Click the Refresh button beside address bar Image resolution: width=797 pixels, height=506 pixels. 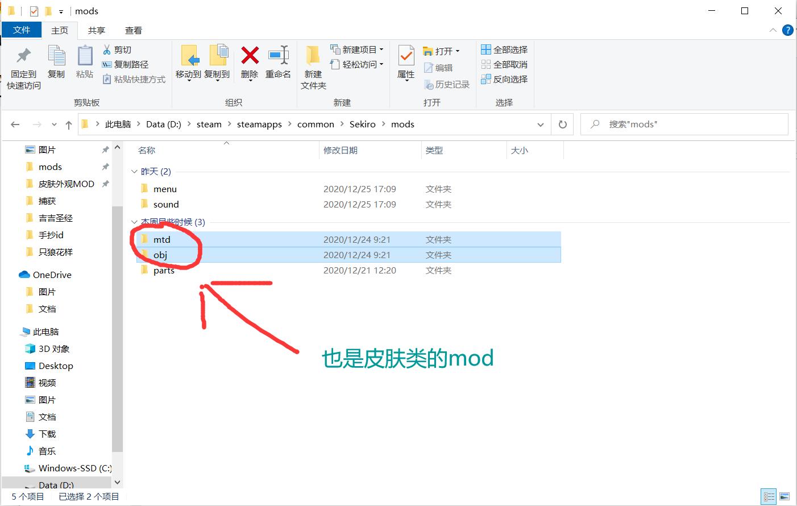(562, 125)
